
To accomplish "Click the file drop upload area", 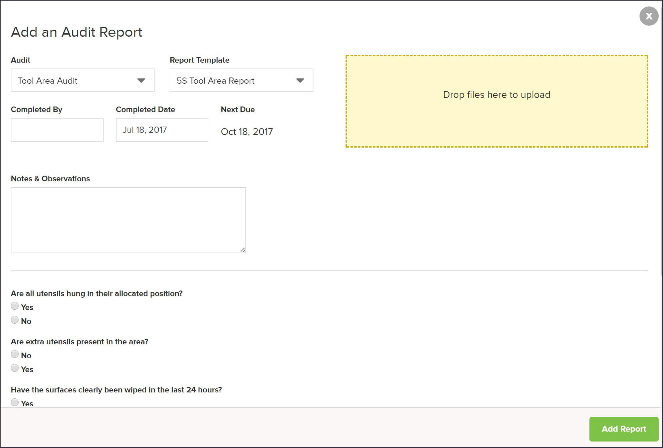I will [496, 101].
